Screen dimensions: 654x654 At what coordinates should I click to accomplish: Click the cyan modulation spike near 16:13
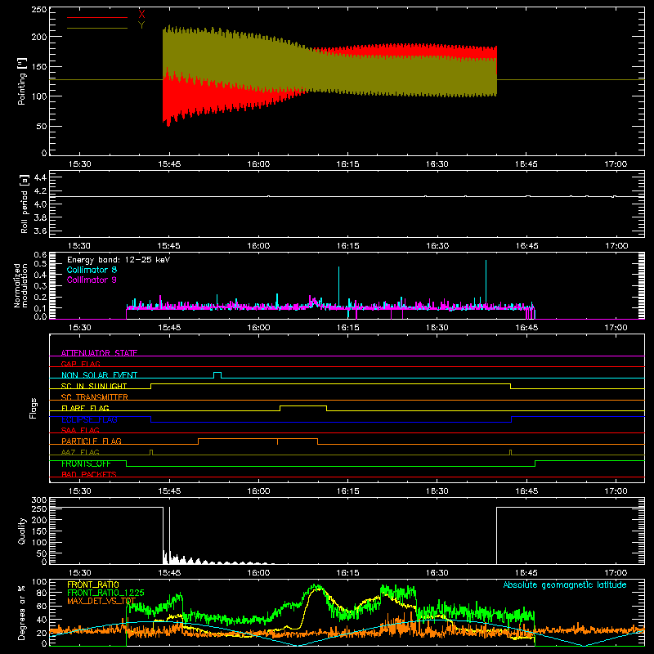click(x=338, y=287)
